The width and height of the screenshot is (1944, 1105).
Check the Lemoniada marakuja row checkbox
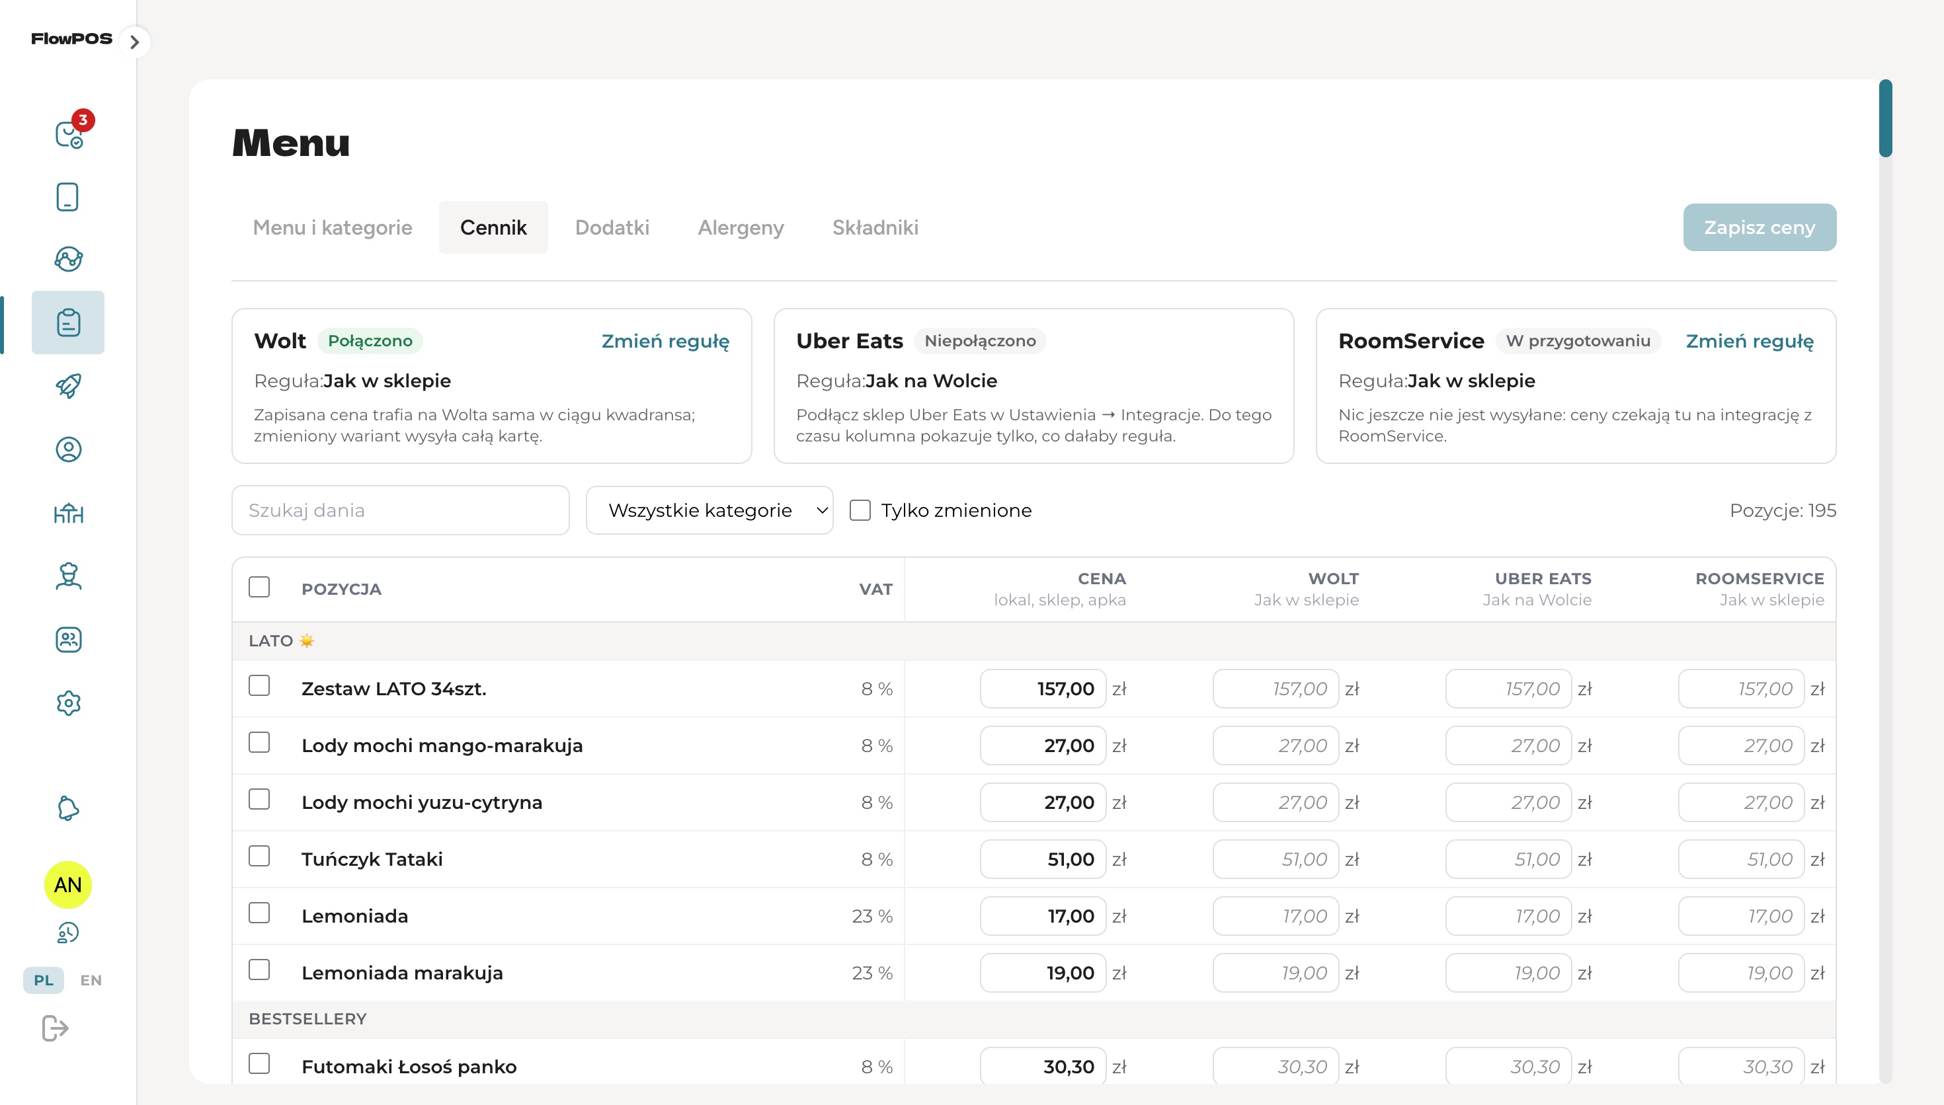coord(259,970)
